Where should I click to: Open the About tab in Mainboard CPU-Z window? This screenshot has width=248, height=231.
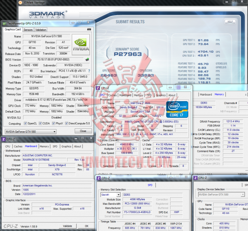pos(77,146)
